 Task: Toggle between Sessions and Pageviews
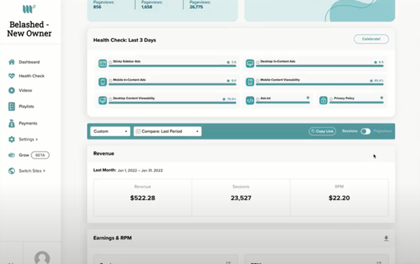tap(365, 132)
